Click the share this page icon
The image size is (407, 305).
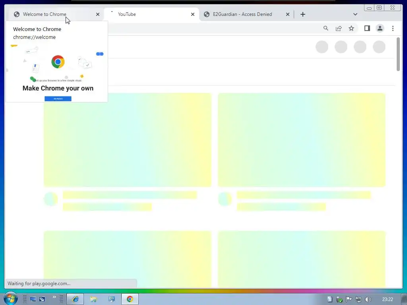pyautogui.click(x=339, y=28)
